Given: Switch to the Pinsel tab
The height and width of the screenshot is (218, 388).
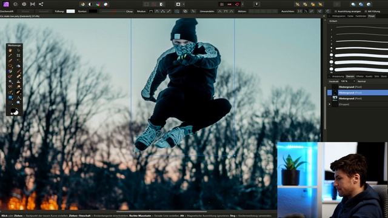Looking at the screenshot, I should (372, 16).
